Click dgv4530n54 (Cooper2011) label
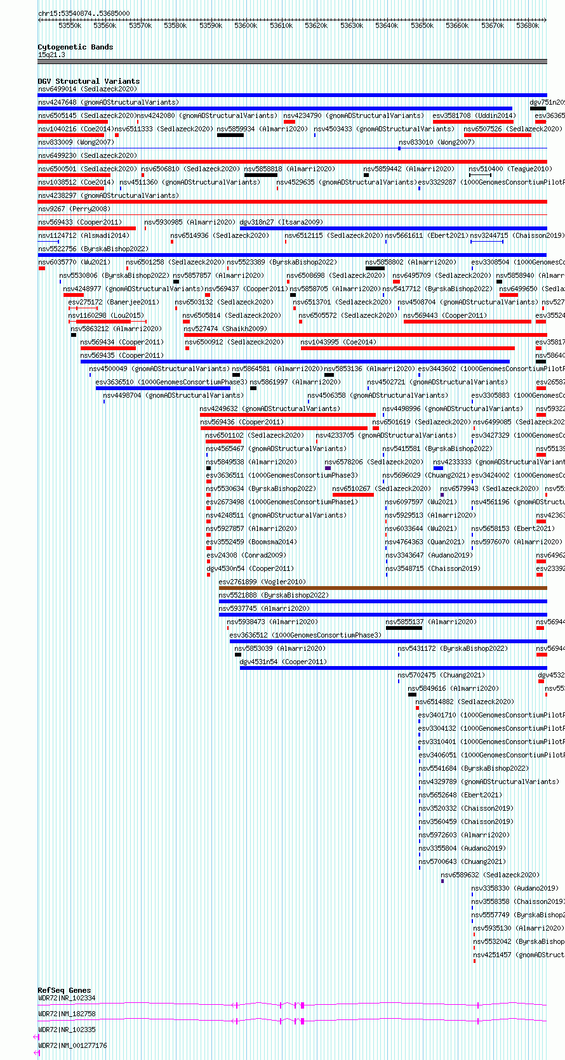The width and height of the screenshot is (565, 1060). [x=250, y=568]
